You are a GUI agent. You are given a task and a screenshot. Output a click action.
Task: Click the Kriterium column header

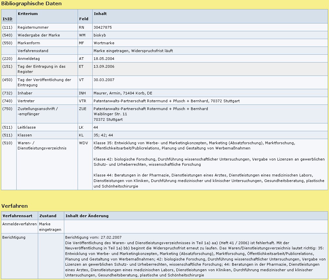pos(28,14)
